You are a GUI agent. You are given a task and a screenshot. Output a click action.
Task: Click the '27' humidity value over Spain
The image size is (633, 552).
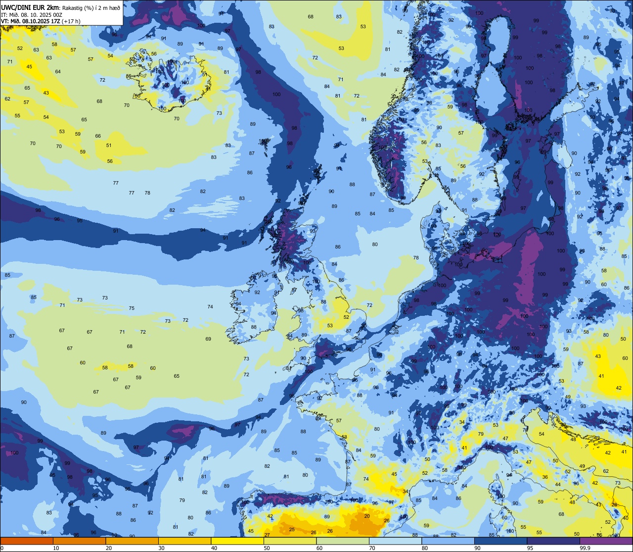(x=267, y=535)
